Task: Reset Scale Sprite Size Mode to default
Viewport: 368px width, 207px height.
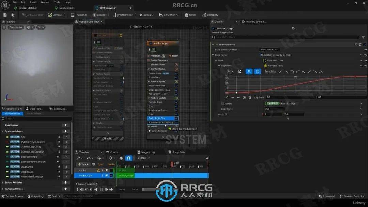Action: [x=365, y=50]
